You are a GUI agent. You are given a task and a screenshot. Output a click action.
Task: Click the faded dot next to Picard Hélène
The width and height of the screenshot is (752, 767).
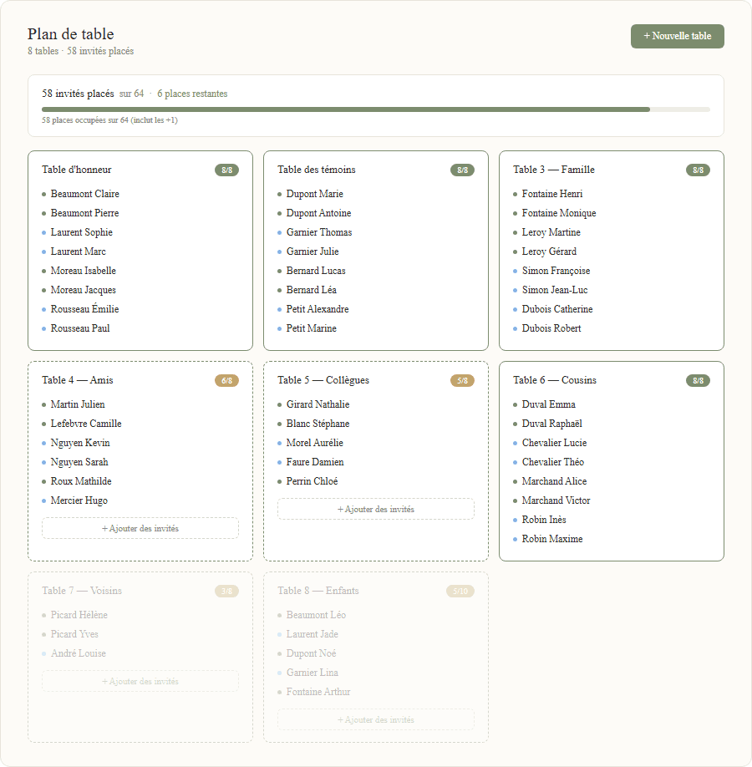click(x=44, y=614)
